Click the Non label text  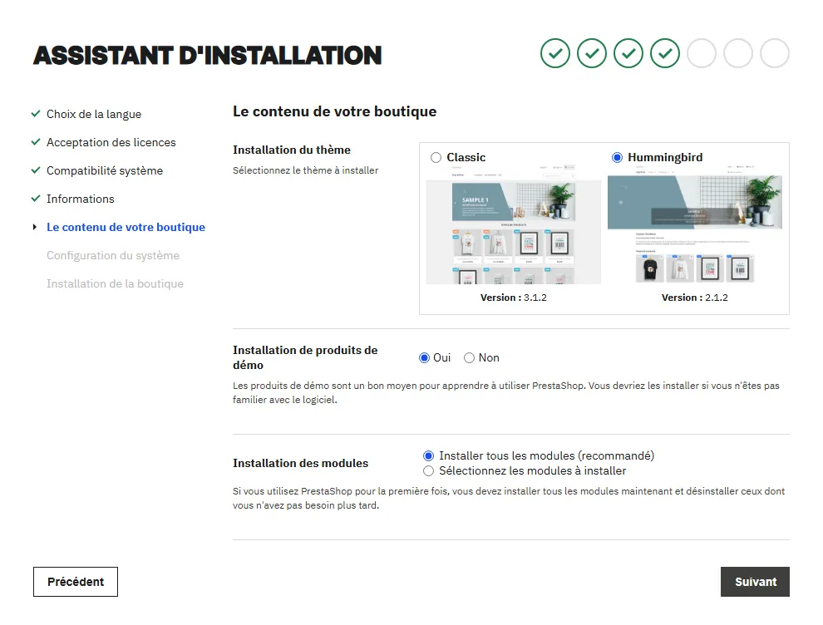(489, 358)
